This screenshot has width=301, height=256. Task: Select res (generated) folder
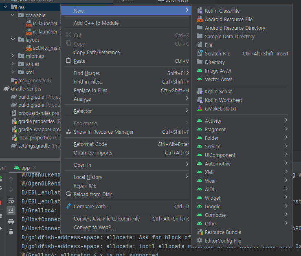[31, 81]
